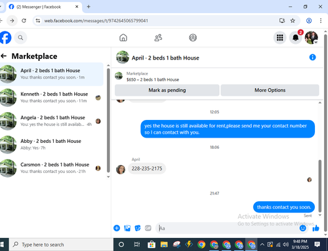This screenshot has height=251, width=328.
Task: Open File Explorer from the taskbar
Action: tap(164, 244)
